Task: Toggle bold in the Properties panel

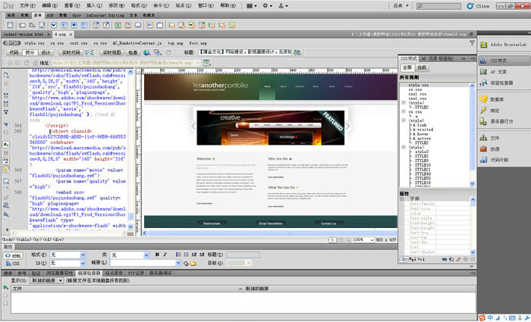Action: (157, 255)
